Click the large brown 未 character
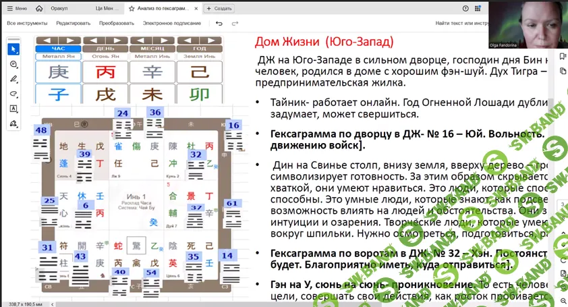This screenshot has width=568, height=307. click(x=152, y=95)
